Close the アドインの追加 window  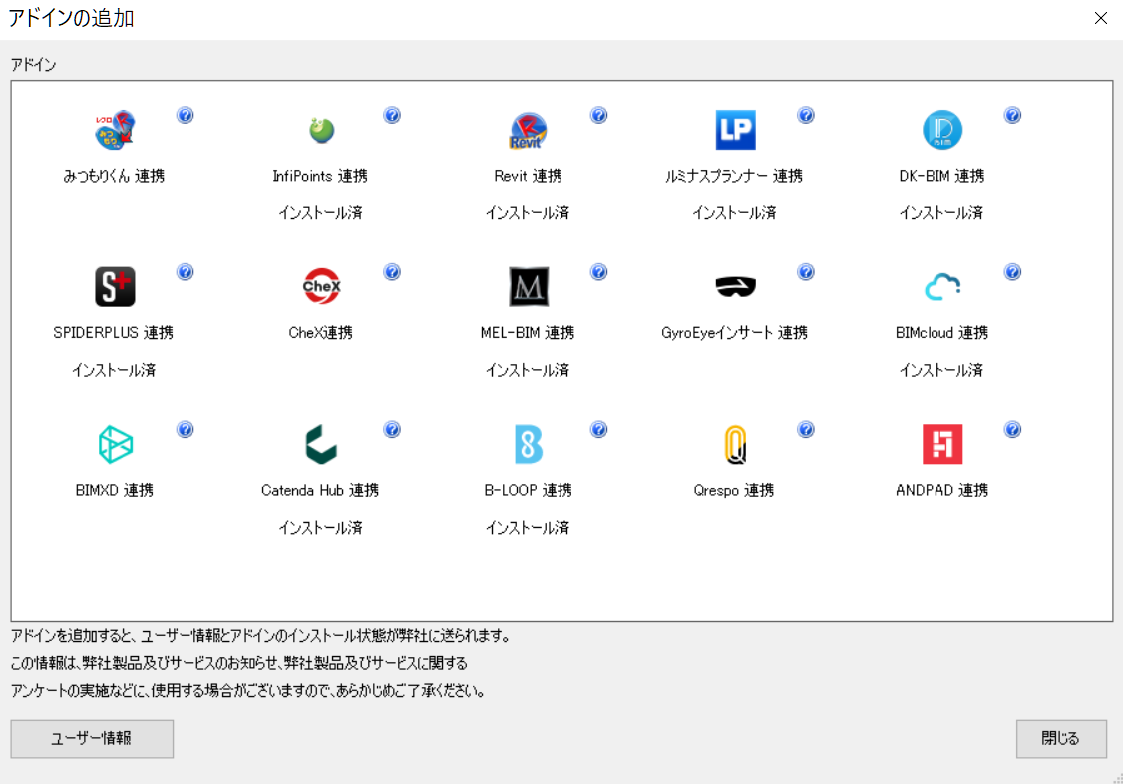(1101, 18)
